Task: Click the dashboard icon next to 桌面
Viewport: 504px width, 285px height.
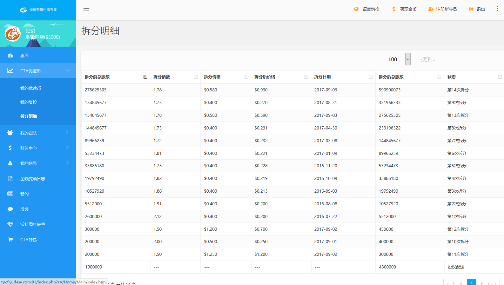Action: click(x=10, y=56)
